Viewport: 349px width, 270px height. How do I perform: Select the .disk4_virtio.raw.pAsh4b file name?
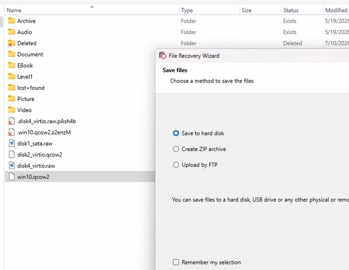(x=46, y=121)
